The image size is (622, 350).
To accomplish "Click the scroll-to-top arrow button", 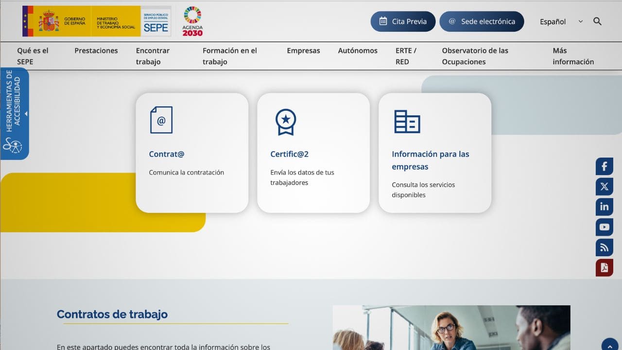I will pyautogui.click(x=610, y=345).
